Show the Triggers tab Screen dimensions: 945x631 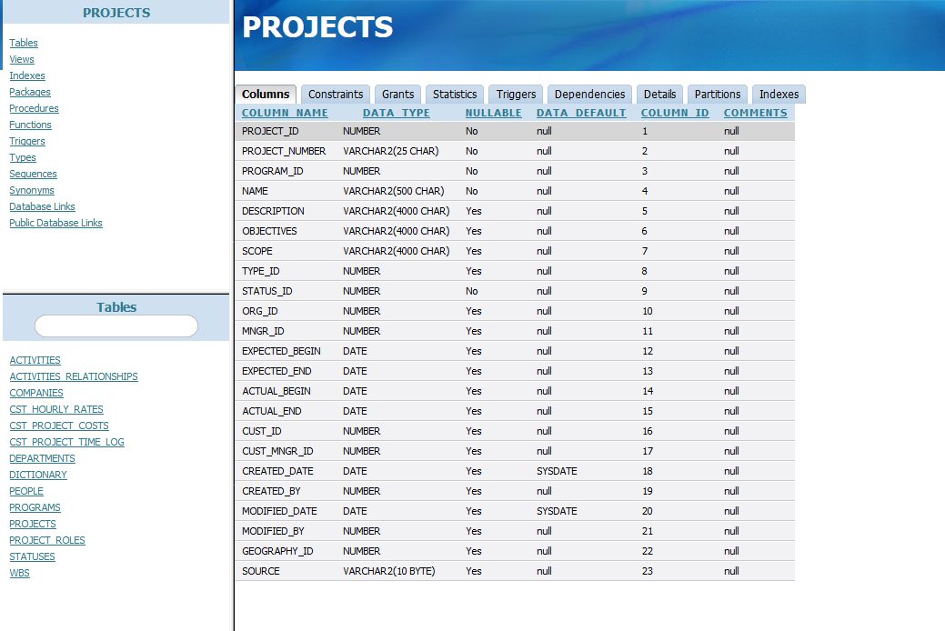[516, 95]
